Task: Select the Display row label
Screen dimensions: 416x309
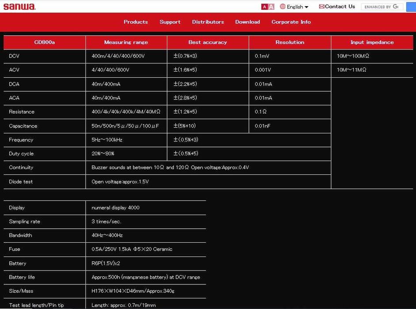Action: pos(17,208)
